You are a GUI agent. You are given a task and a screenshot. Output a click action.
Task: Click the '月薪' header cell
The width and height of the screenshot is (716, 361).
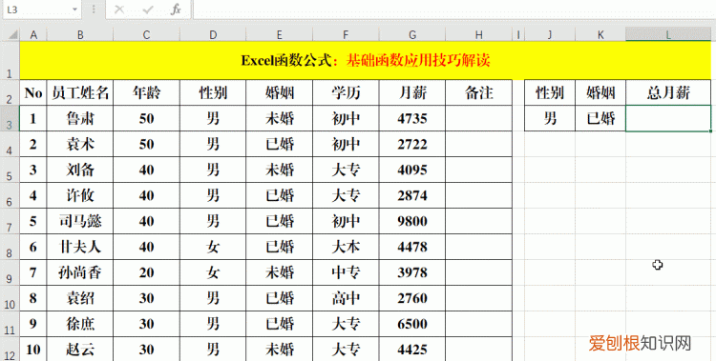click(x=412, y=93)
